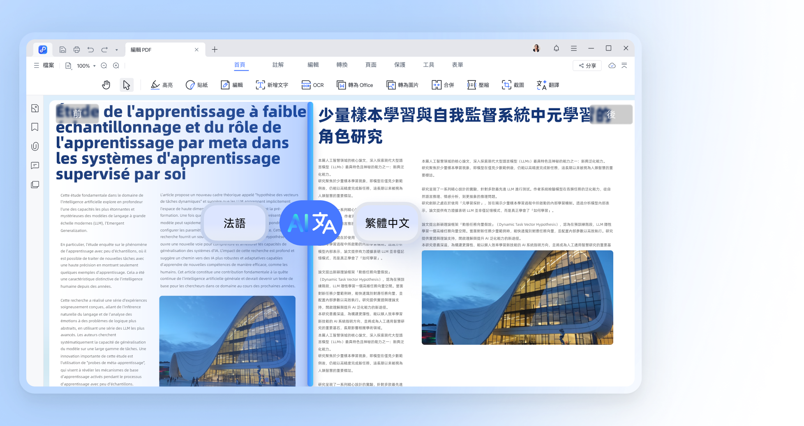Open the layers sidebar panel
Screen dimensions: 804x426
click(35, 185)
